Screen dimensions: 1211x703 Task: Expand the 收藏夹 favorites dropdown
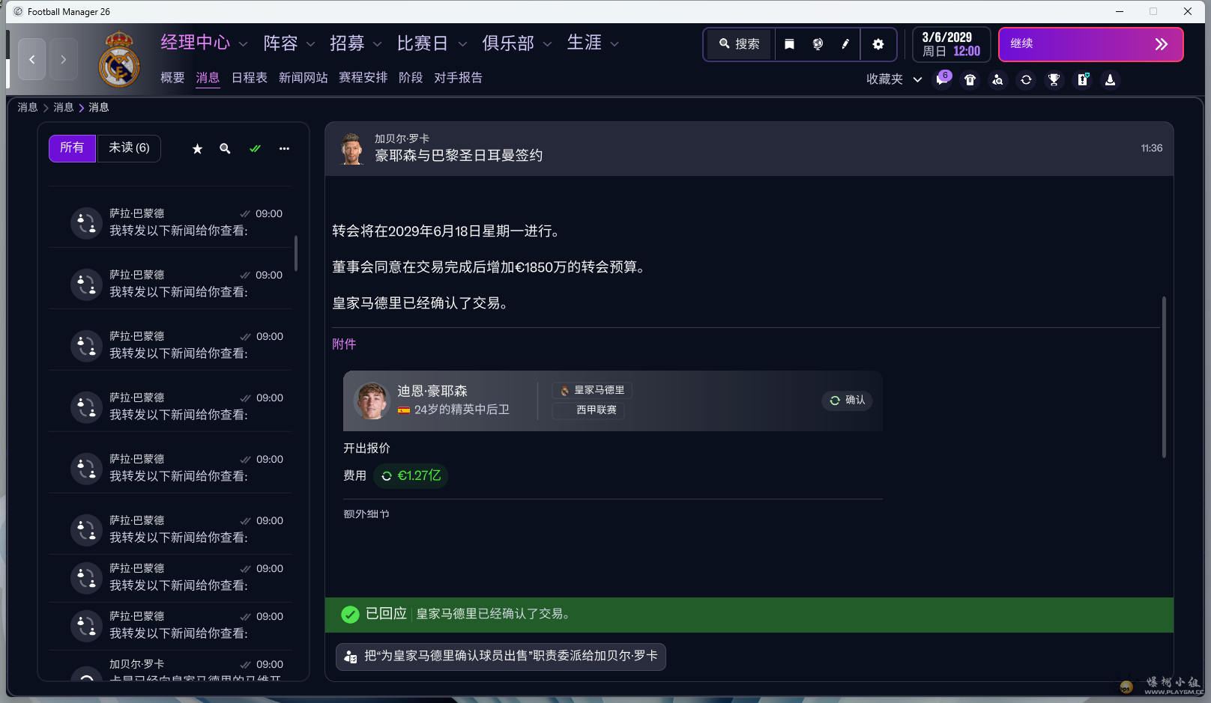point(917,79)
